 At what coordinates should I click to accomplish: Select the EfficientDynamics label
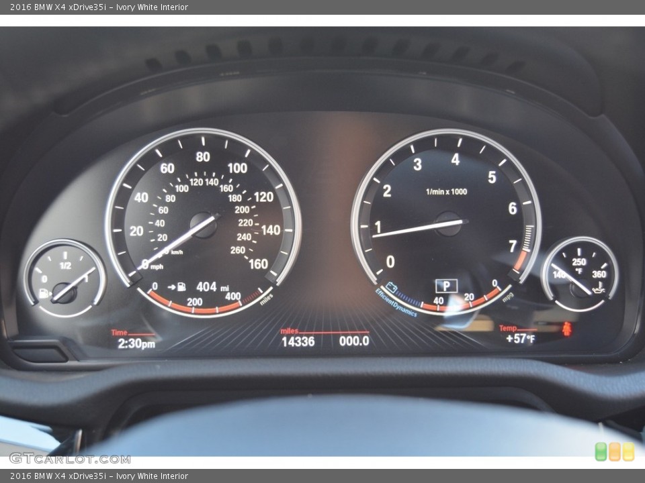tap(396, 303)
